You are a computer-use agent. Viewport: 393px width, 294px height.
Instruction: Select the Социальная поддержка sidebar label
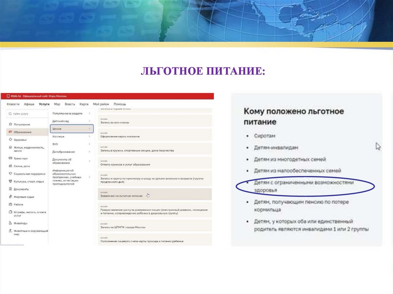coord(30,174)
